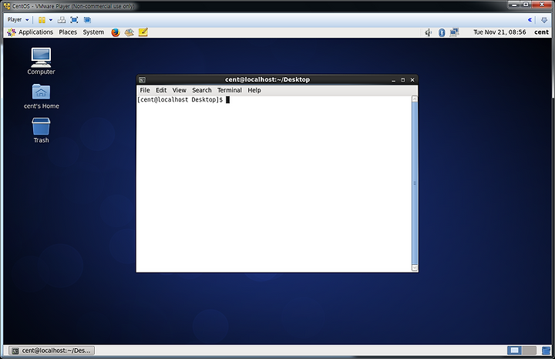The height and width of the screenshot is (359, 555).
Task: Select cent's Home folder icon
Action: [41, 96]
